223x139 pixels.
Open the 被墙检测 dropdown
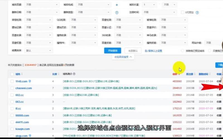pyautogui.click(x=173, y=20)
